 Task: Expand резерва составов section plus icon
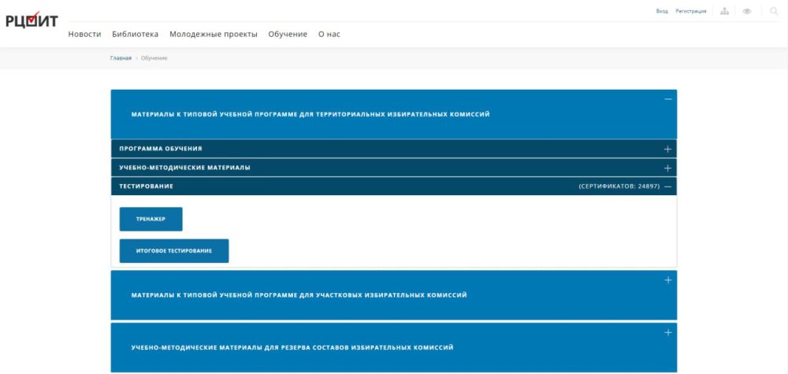(668, 333)
